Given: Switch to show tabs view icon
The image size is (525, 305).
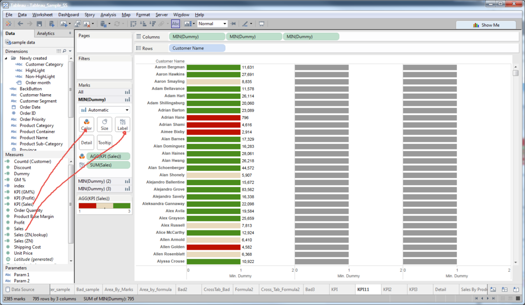Looking at the screenshot, I should (518, 298).
